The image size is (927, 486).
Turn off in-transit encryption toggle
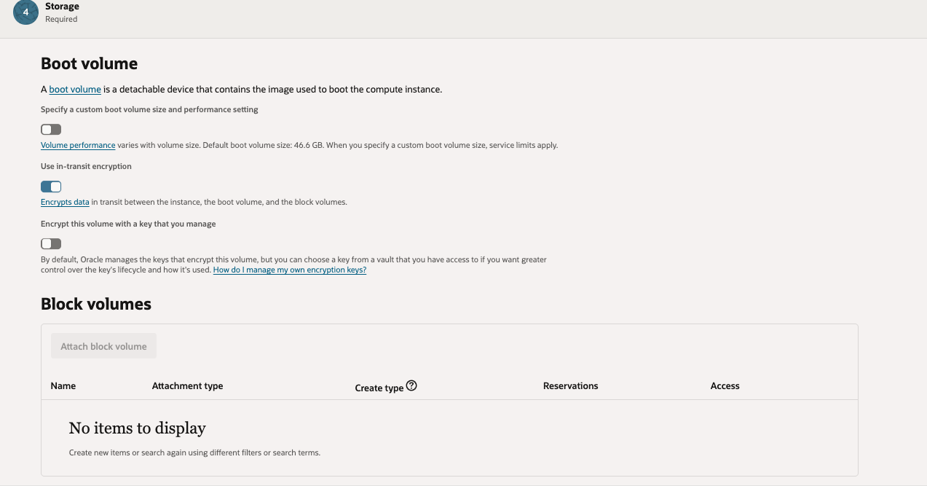51,187
